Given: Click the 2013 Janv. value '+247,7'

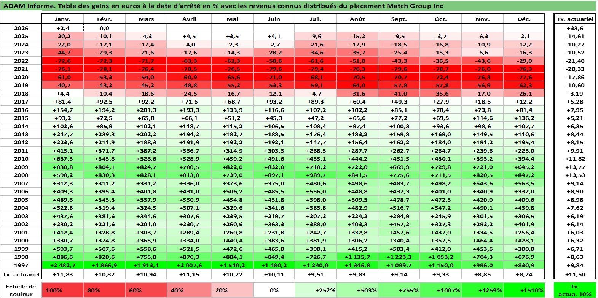Looking at the screenshot, I should click(62, 134).
